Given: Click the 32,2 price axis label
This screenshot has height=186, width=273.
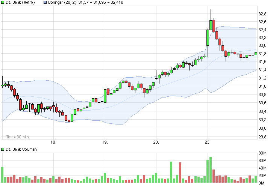Looking at the screenshot, I should tap(262, 37).
